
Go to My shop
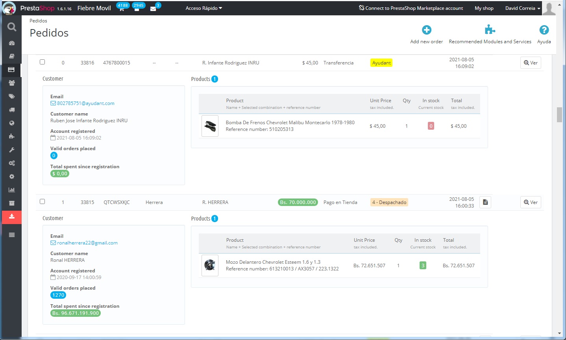[x=484, y=8]
